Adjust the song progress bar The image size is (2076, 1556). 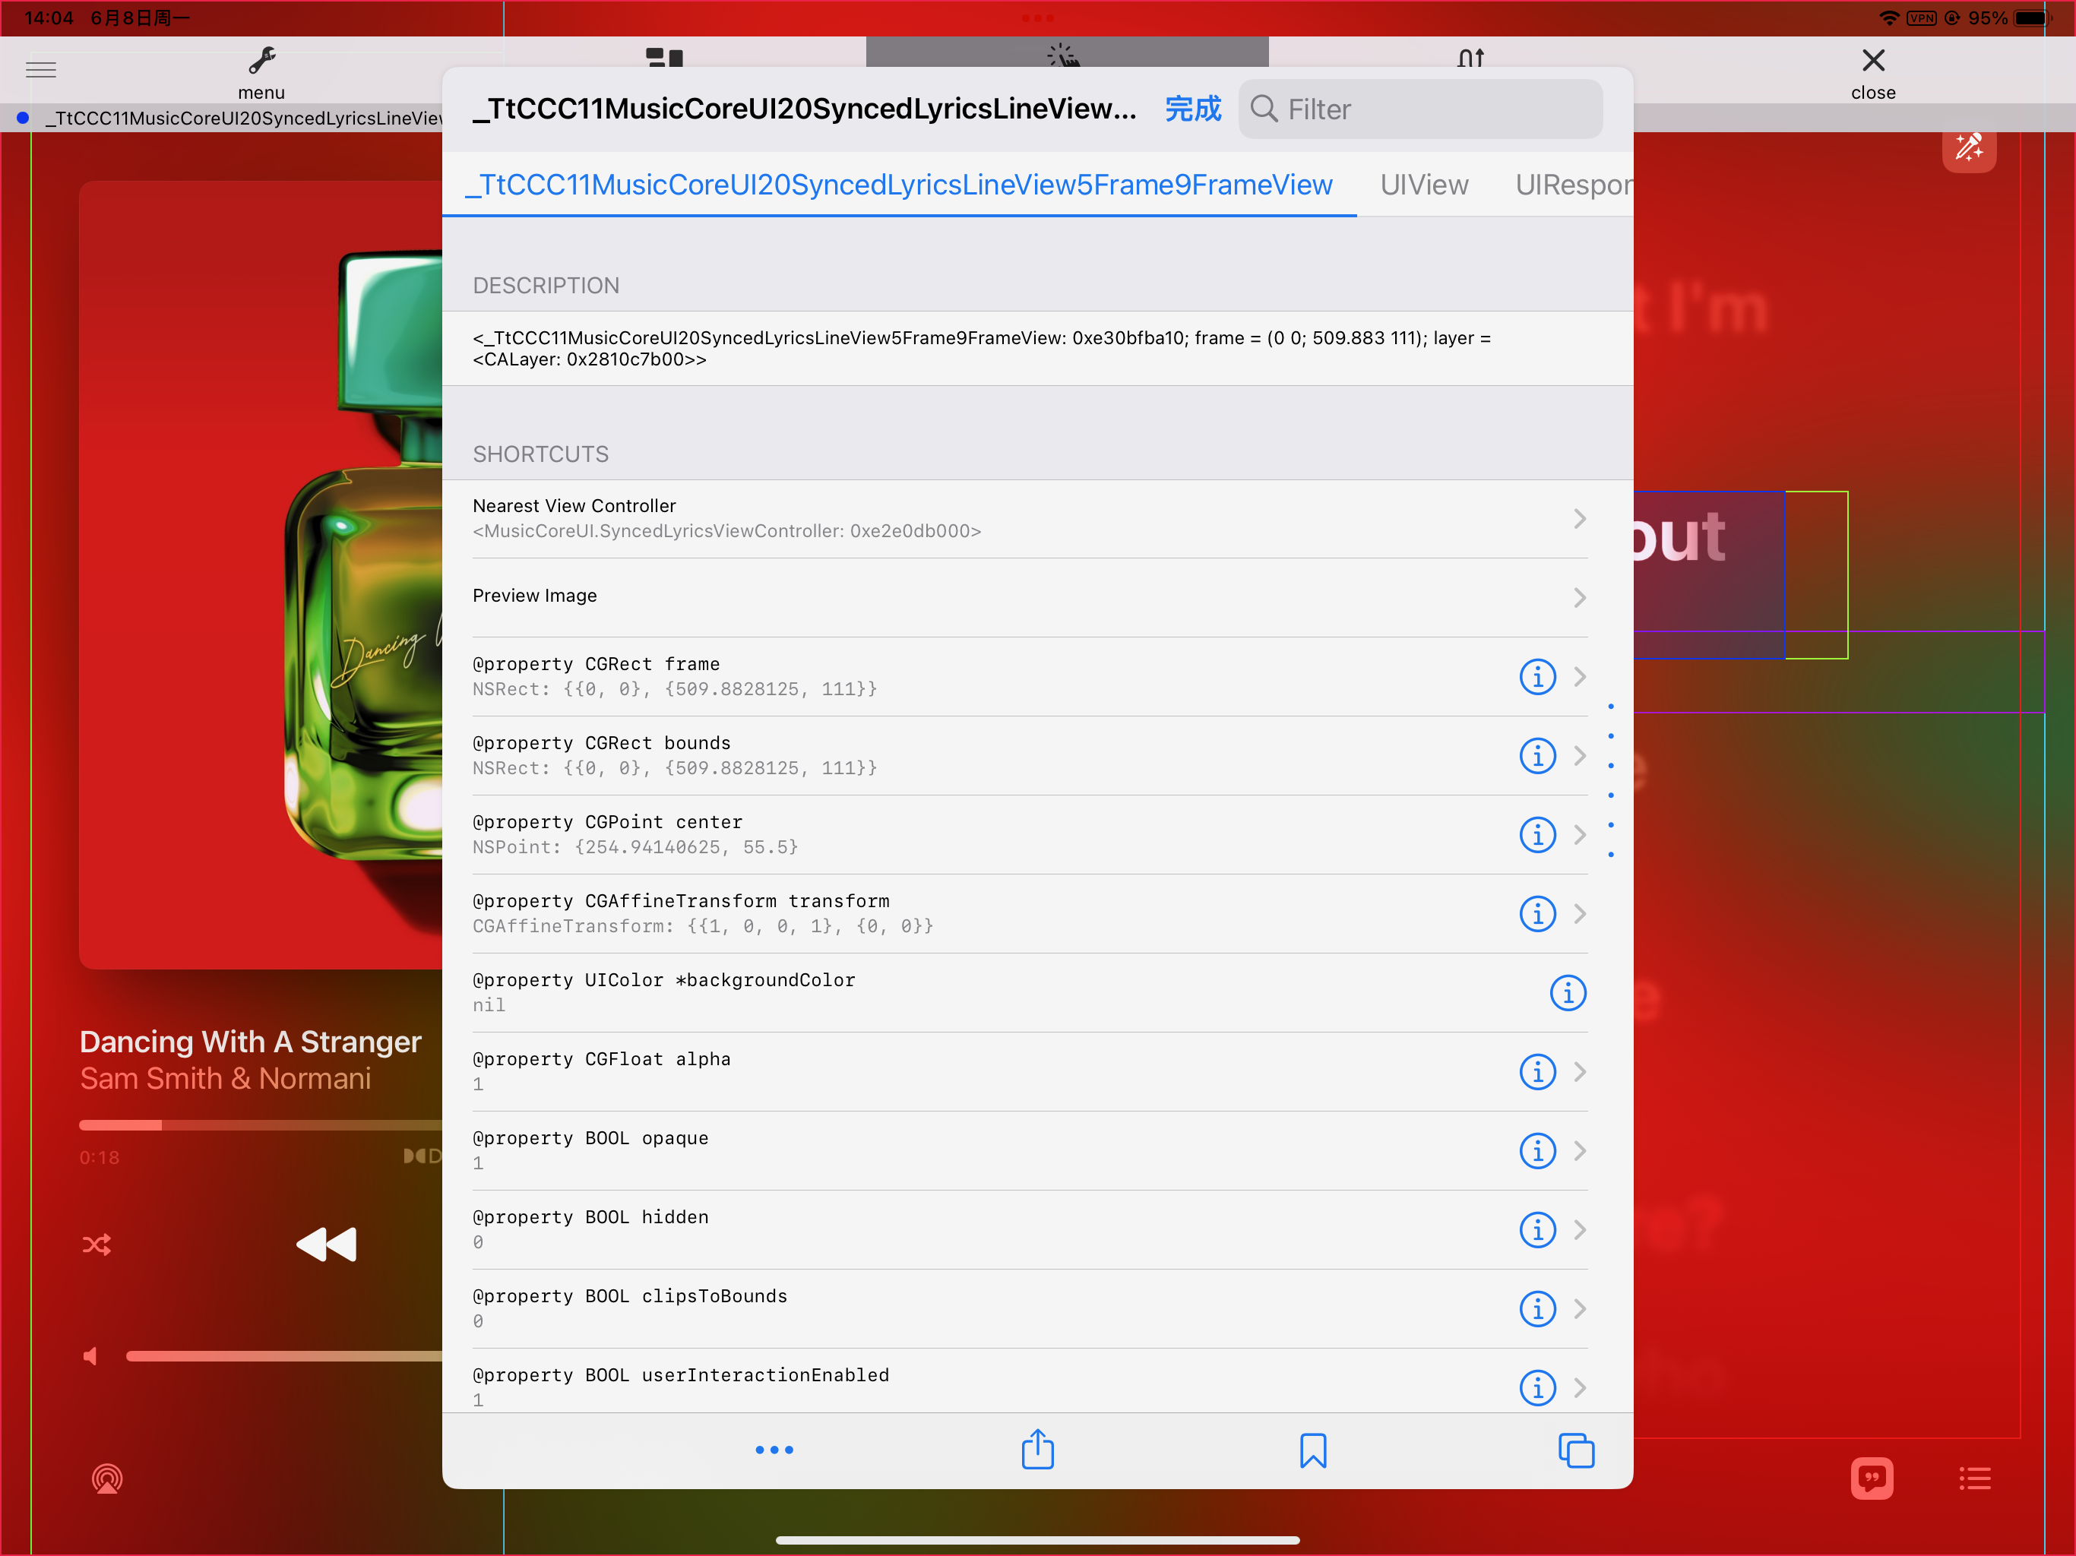(x=260, y=1125)
